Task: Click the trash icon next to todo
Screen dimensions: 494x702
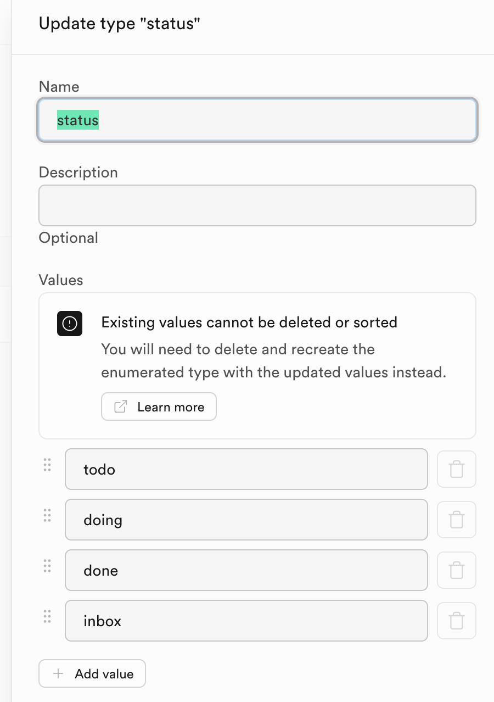Action: (457, 469)
